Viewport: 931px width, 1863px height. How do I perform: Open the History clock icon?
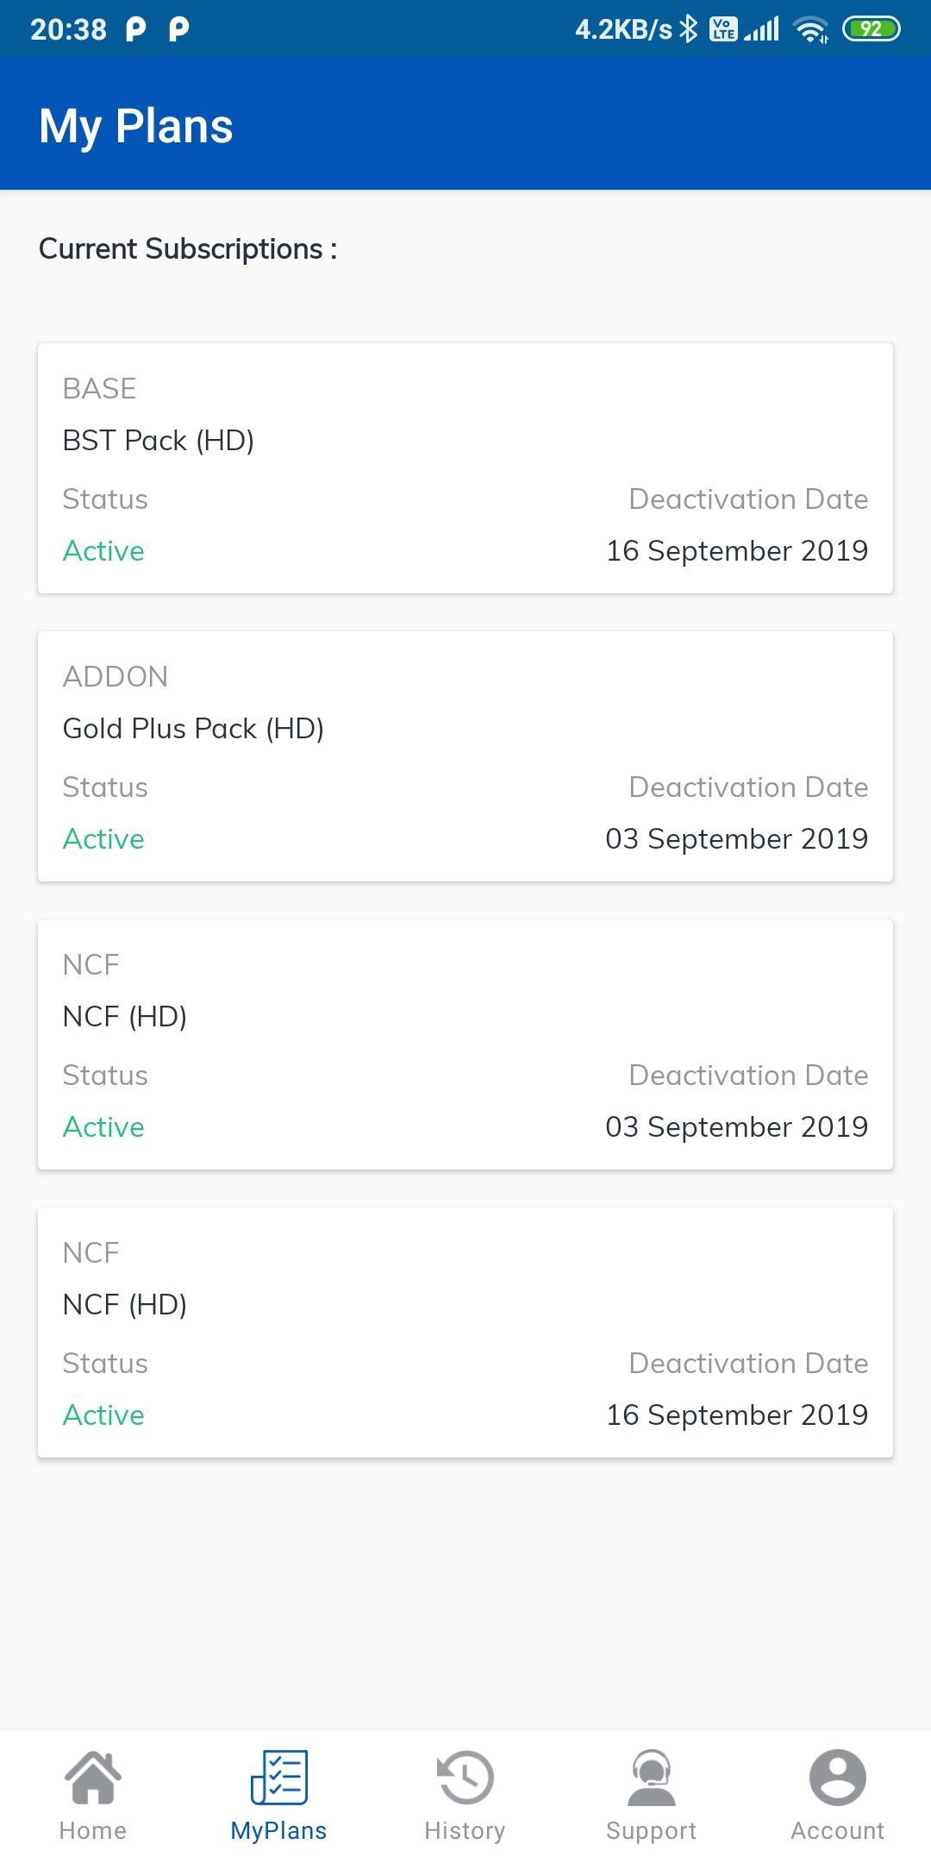tap(465, 1777)
